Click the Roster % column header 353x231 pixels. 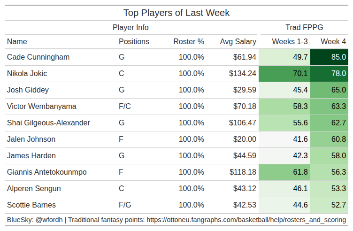click(189, 42)
